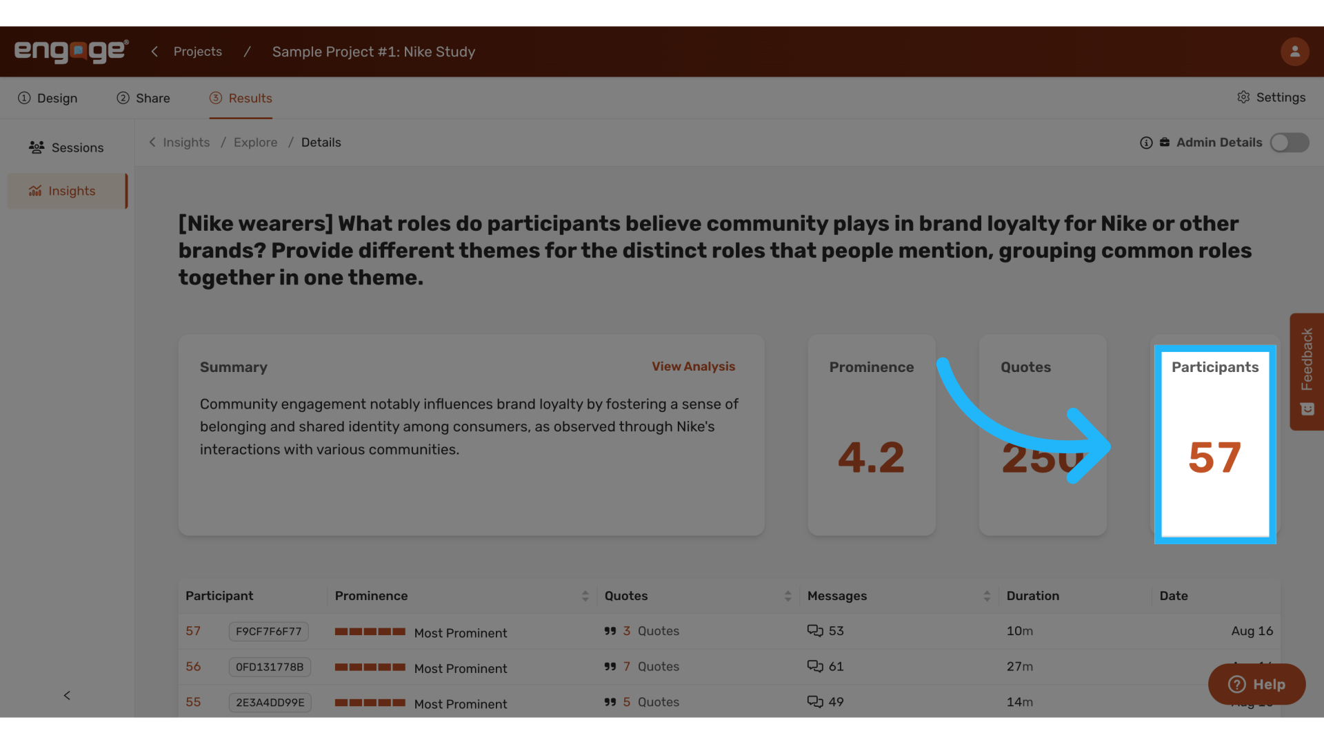The image size is (1324, 744).
Task: Click the 7 Quotes entry for participant 56
Action: [x=641, y=667]
